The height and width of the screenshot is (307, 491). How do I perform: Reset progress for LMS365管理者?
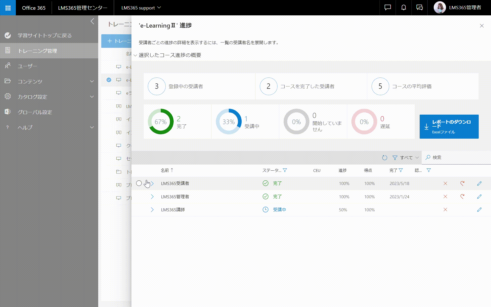(x=462, y=196)
